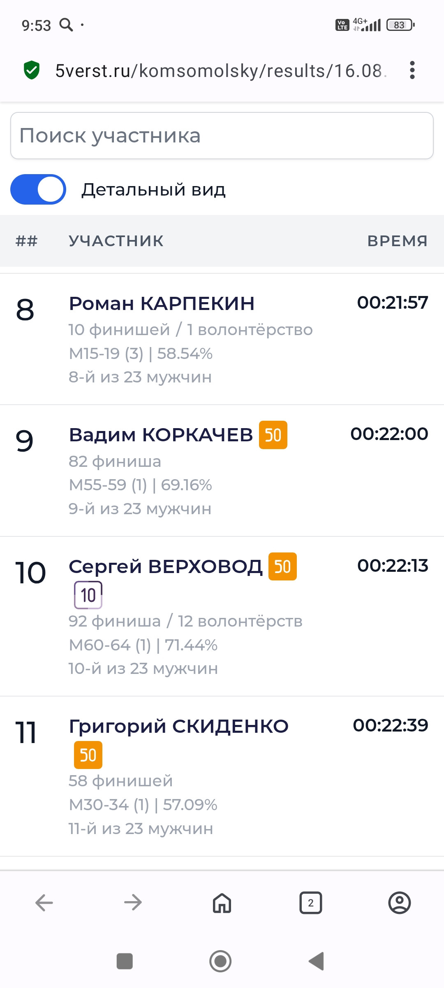
Task: Select the 5verst.ru address bar URL
Action: click(221, 70)
